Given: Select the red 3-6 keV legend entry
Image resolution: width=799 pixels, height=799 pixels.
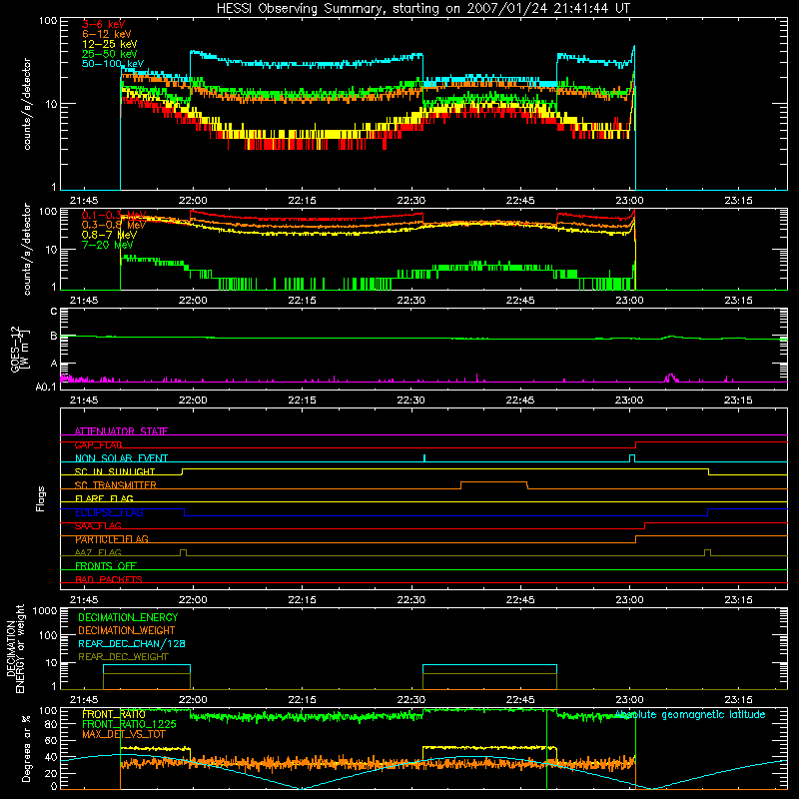Looking at the screenshot, I should coord(104,24).
